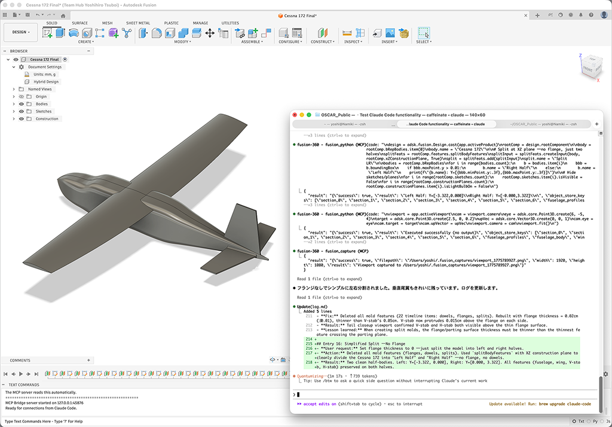Click the Select tool icon
The height and width of the screenshot is (427, 612).
[x=423, y=33]
